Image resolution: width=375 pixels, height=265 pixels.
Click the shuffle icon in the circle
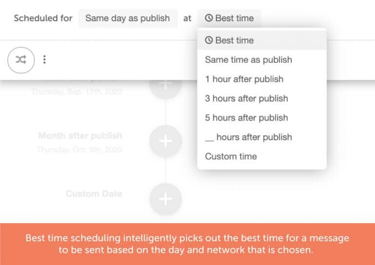point(21,60)
